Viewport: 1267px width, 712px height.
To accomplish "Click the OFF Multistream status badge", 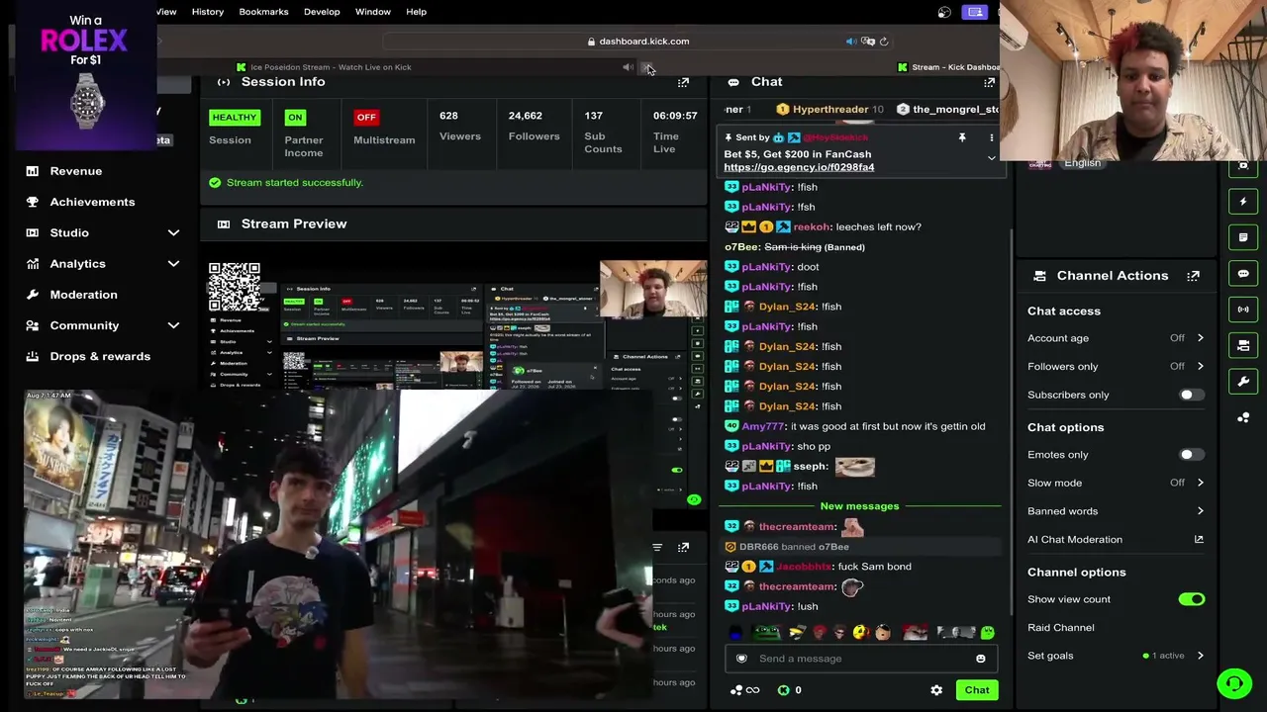I will pos(366,118).
